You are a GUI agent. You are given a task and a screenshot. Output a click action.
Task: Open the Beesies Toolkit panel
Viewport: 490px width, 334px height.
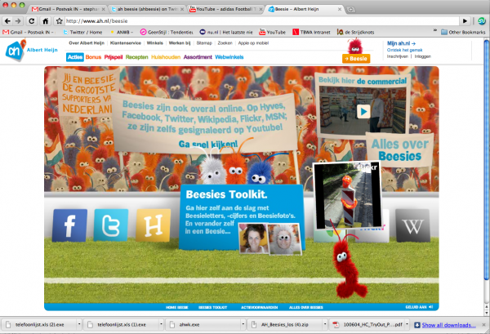[x=241, y=217]
